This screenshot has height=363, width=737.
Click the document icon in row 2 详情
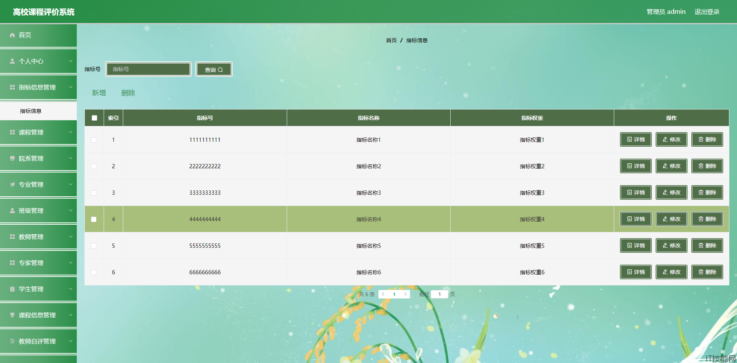click(630, 166)
